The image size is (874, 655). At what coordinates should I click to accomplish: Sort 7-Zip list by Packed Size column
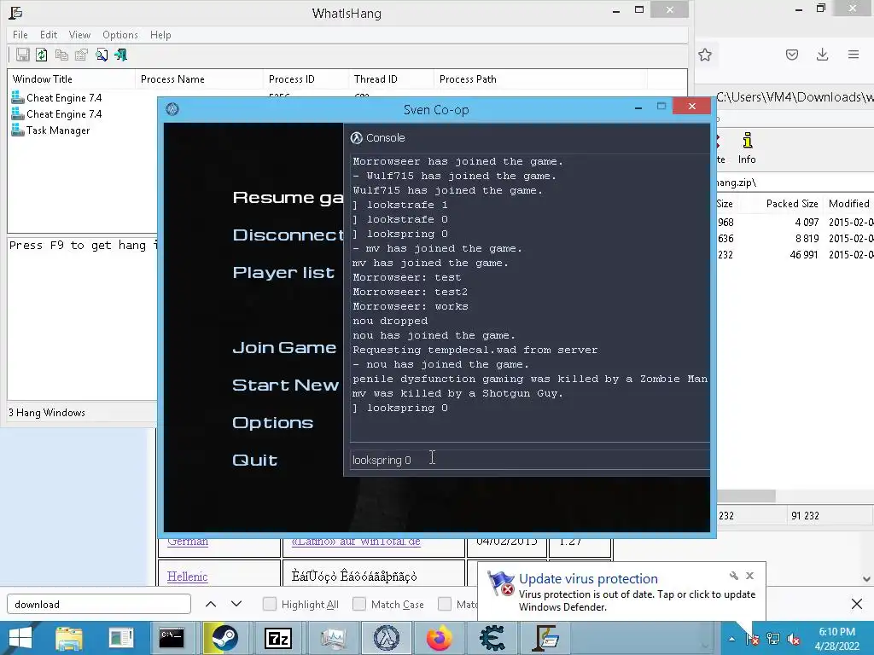(791, 204)
